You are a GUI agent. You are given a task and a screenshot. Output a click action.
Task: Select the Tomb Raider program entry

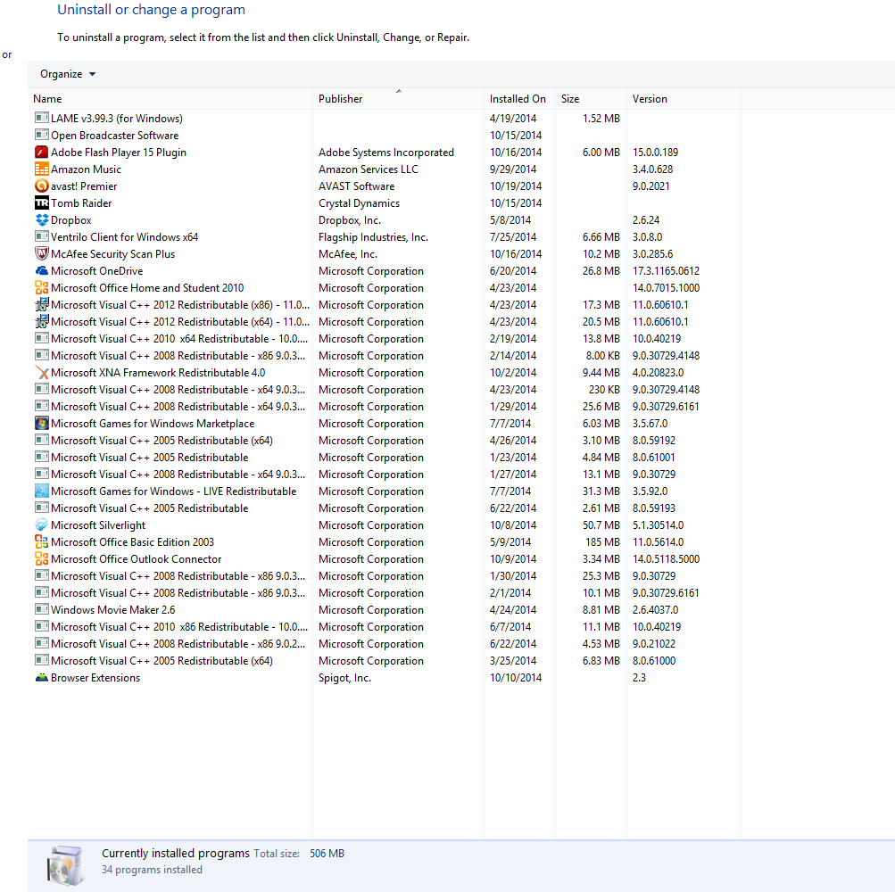[81, 203]
